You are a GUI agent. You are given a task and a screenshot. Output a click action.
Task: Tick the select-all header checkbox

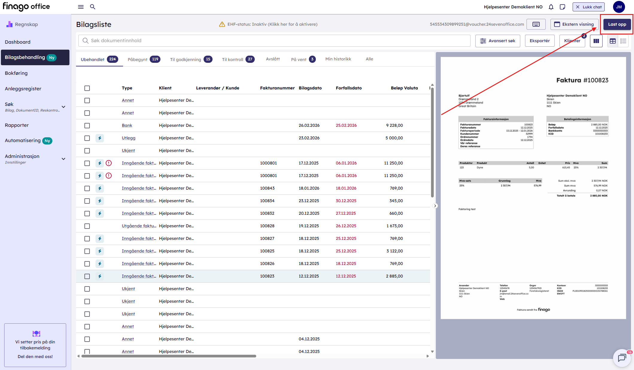tap(87, 88)
